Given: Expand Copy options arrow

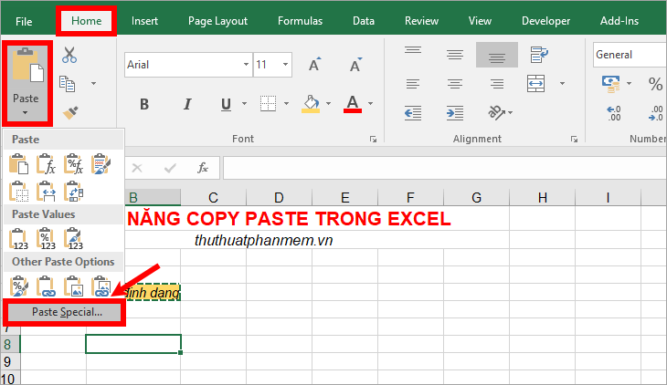Looking at the screenshot, I should pyautogui.click(x=93, y=84).
